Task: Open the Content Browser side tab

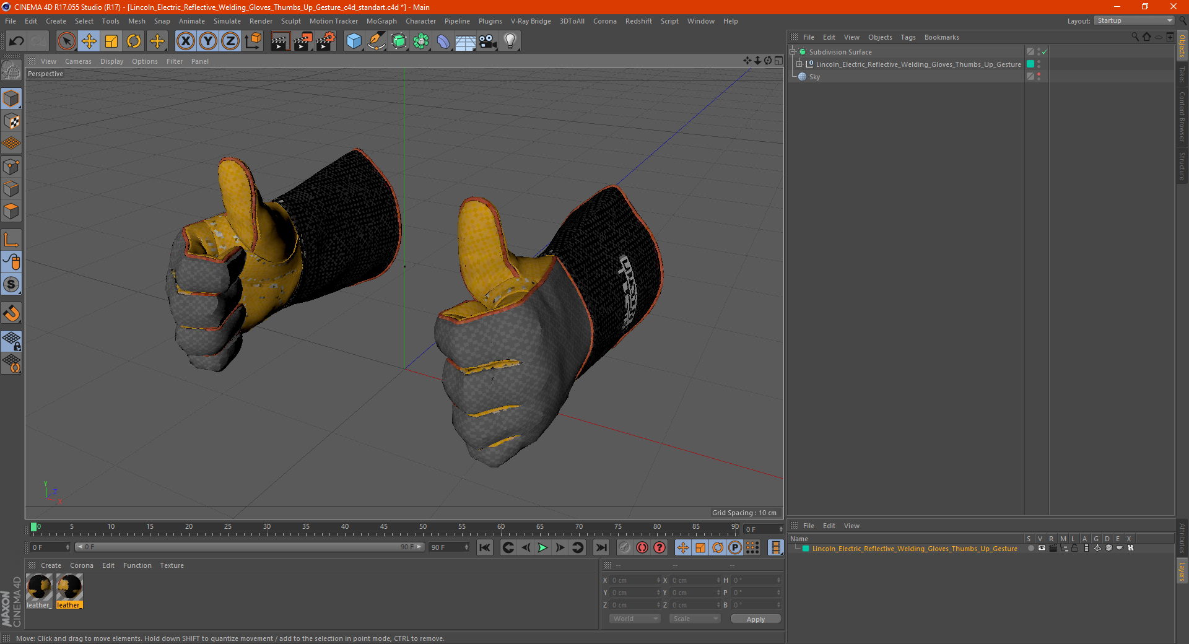Action: [x=1182, y=117]
